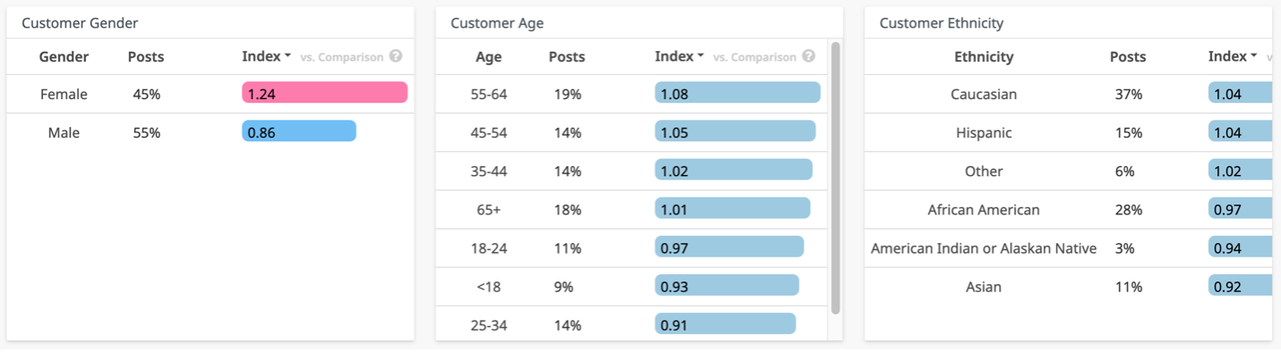
Task: Click the Asian 0.92 index bar
Action: (x=1241, y=286)
